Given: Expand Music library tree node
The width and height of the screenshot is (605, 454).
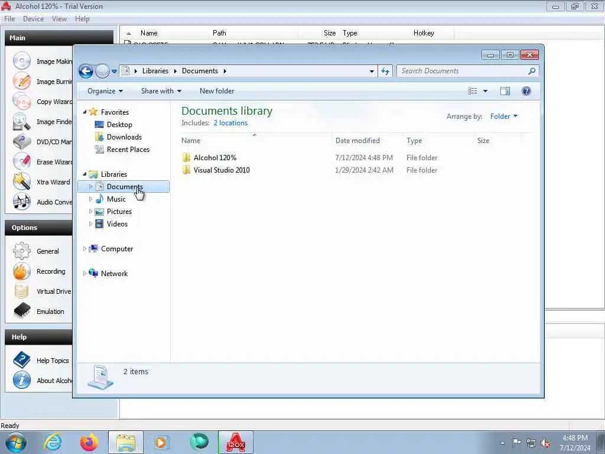Looking at the screenshot, I should (x=90, y=199).
